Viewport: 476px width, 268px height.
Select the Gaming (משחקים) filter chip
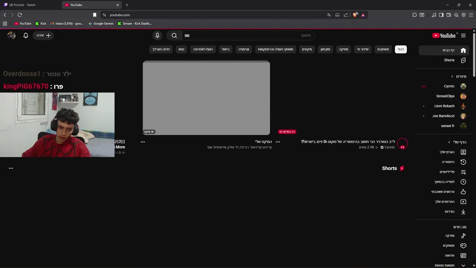(383, 49)
